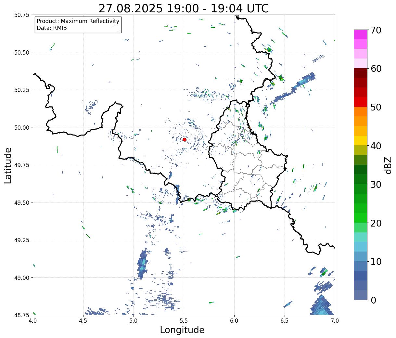
Task: Click the yellow colorbar swatch just above 40
Action: point(361,140)
